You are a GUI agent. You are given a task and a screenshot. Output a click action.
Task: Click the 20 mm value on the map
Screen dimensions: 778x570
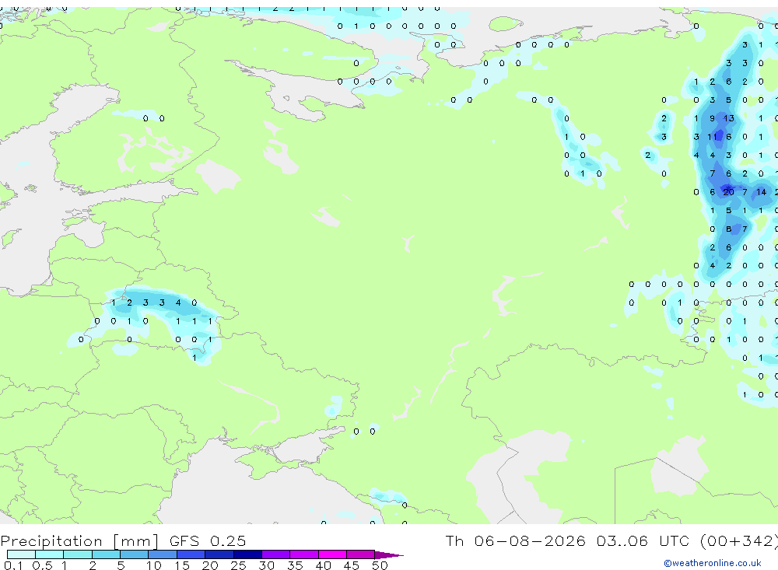(x=728, y=192)
